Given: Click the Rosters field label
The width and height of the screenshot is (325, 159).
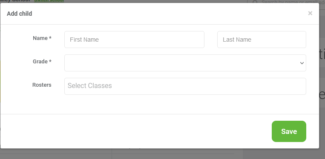Looking at the screenshot, I should 42,85.
